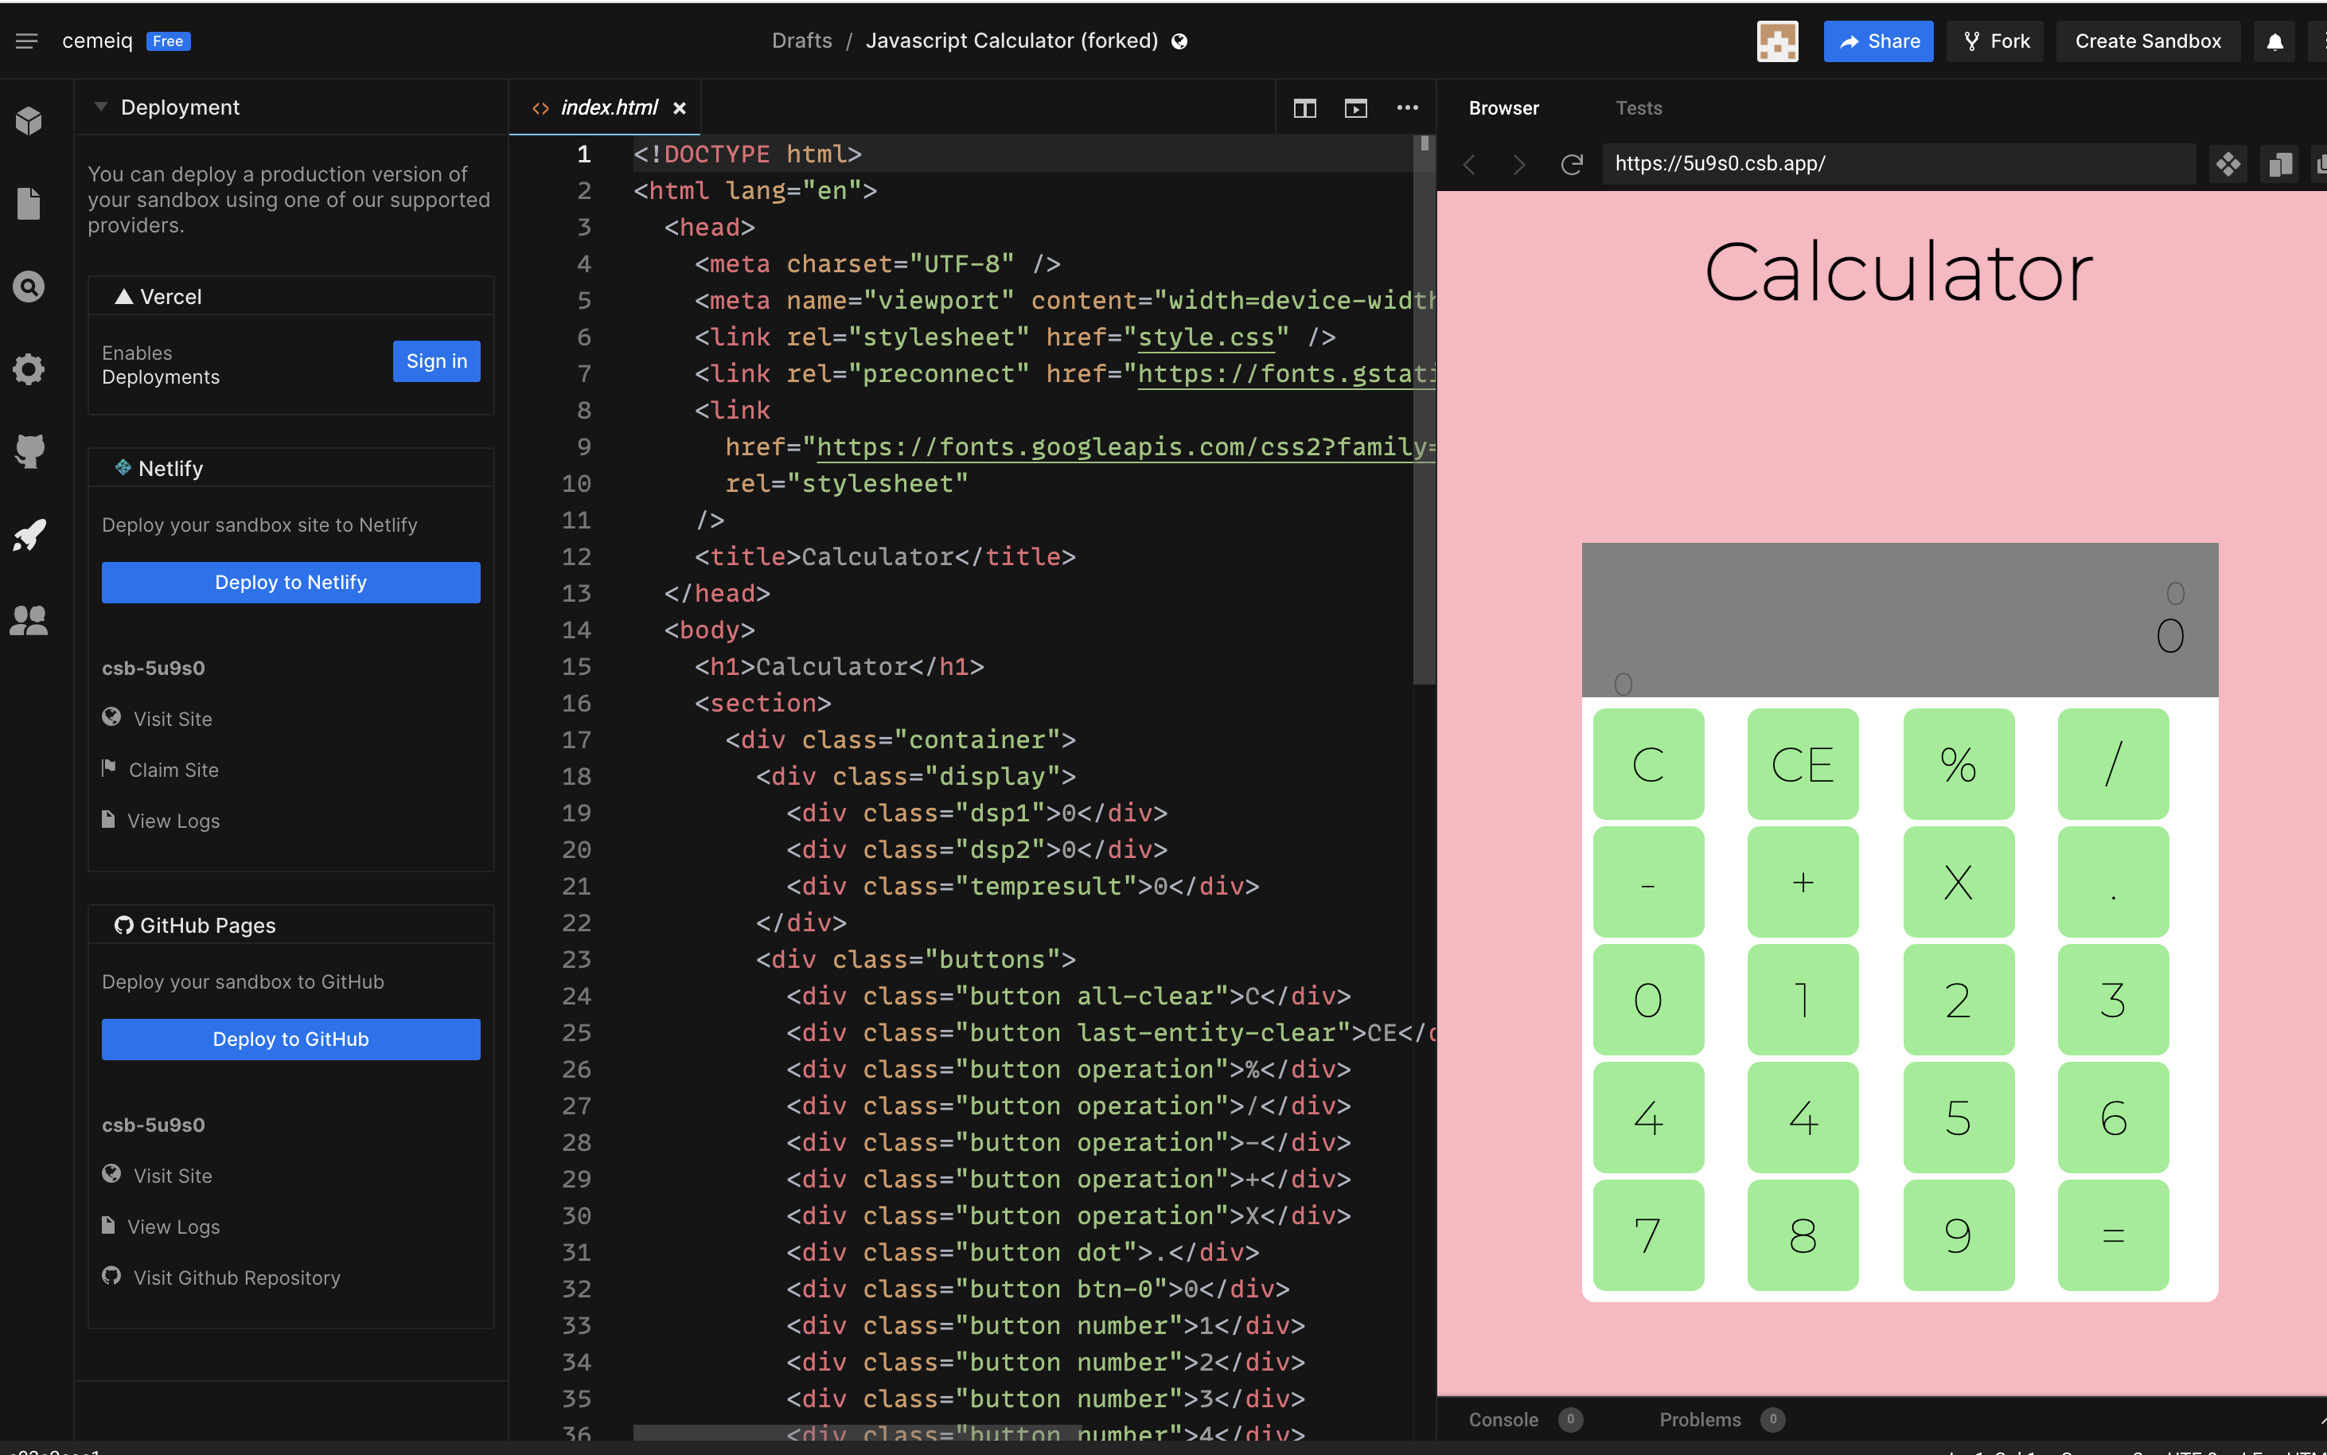Open the GitHub icon in sidebar
2327x1455 pixels.
pyautogui.click(x=29, y=451)
